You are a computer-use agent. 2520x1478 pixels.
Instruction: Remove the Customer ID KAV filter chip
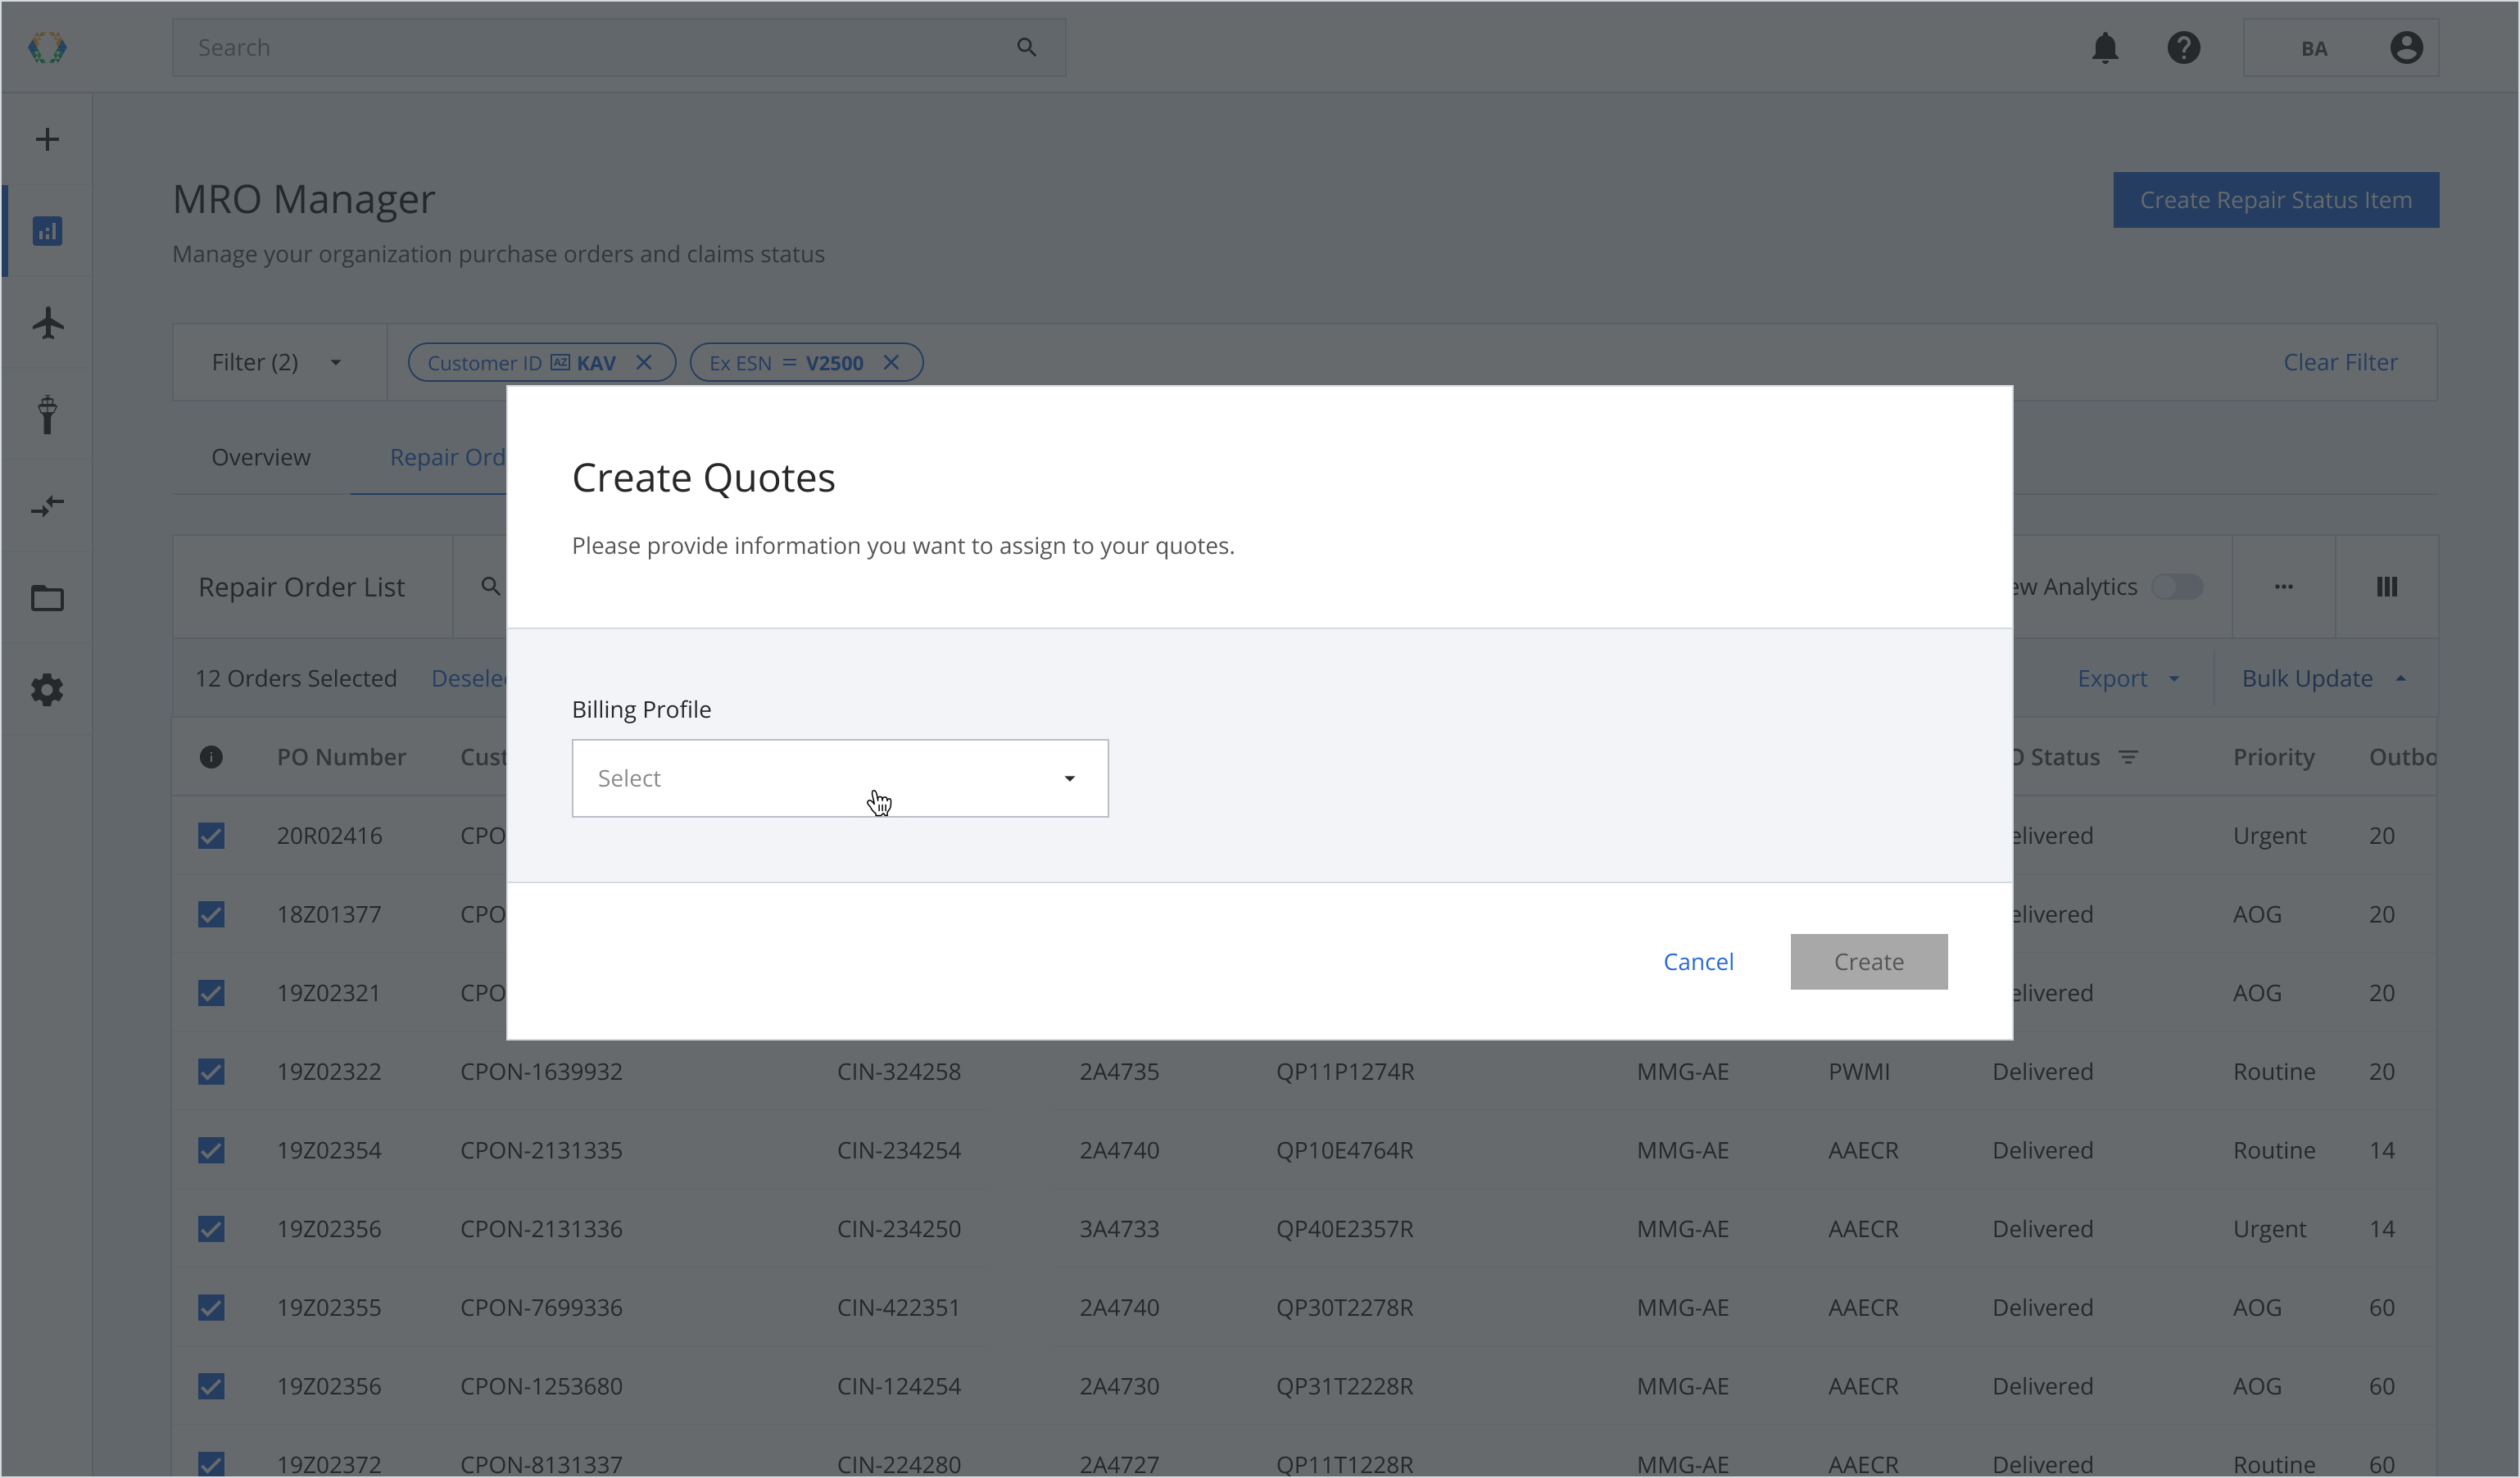pos(644,362)
